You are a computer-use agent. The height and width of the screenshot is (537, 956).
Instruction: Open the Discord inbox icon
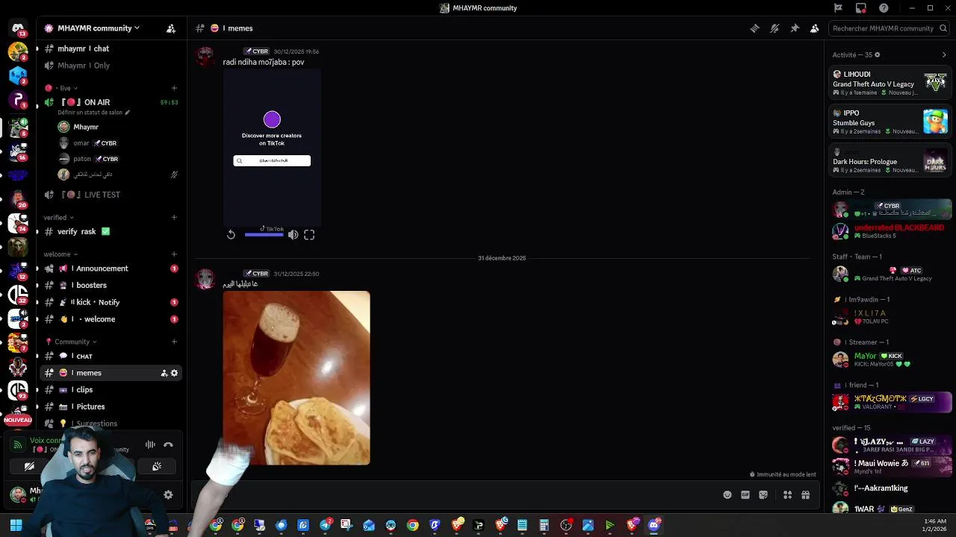pyautogui.click(x=861, y=8)
